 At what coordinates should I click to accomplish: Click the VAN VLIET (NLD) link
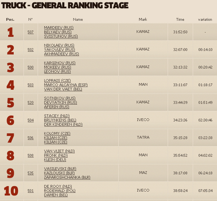[59, 151]
